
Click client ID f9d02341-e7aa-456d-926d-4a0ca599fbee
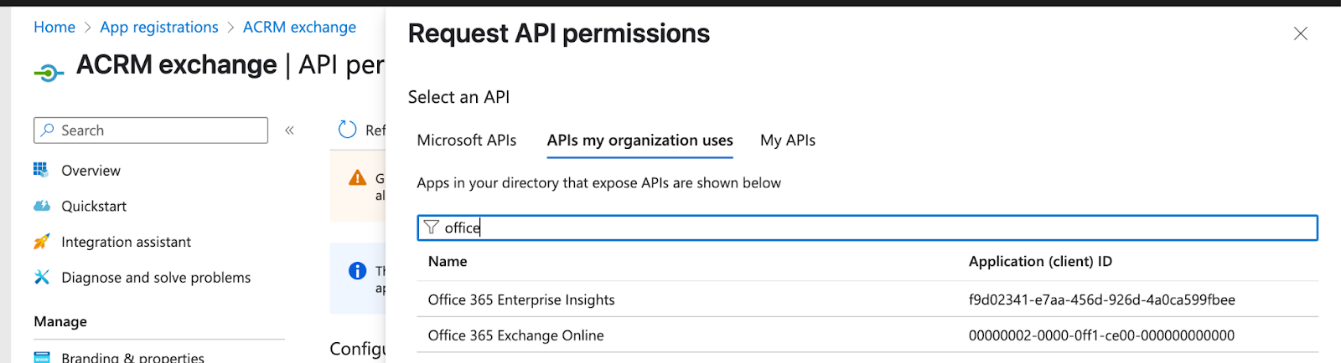pos(1102,299)
